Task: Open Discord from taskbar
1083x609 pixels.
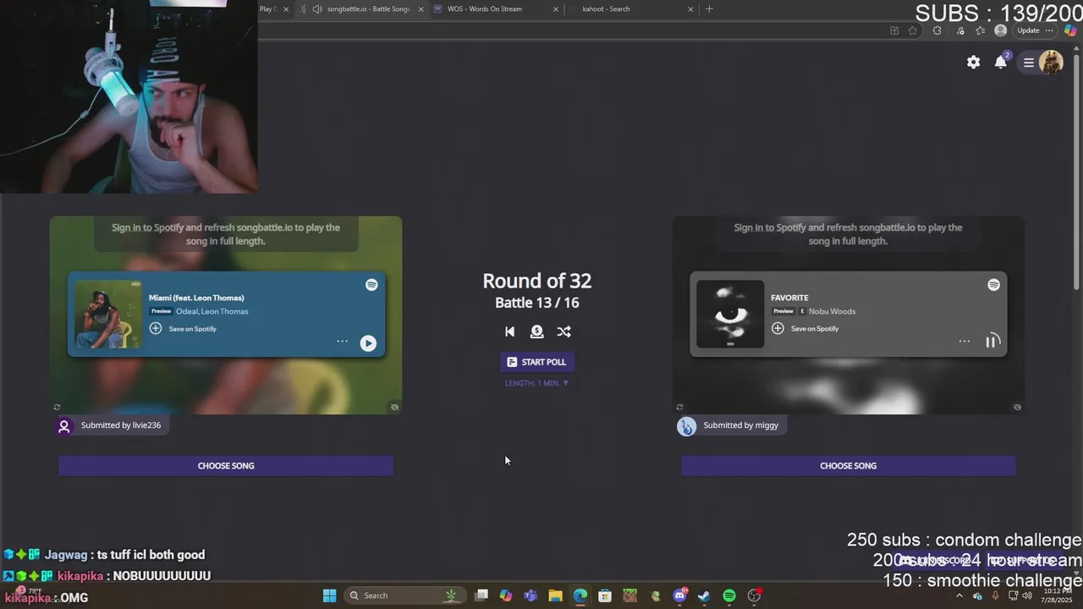Action: point(679,595)
